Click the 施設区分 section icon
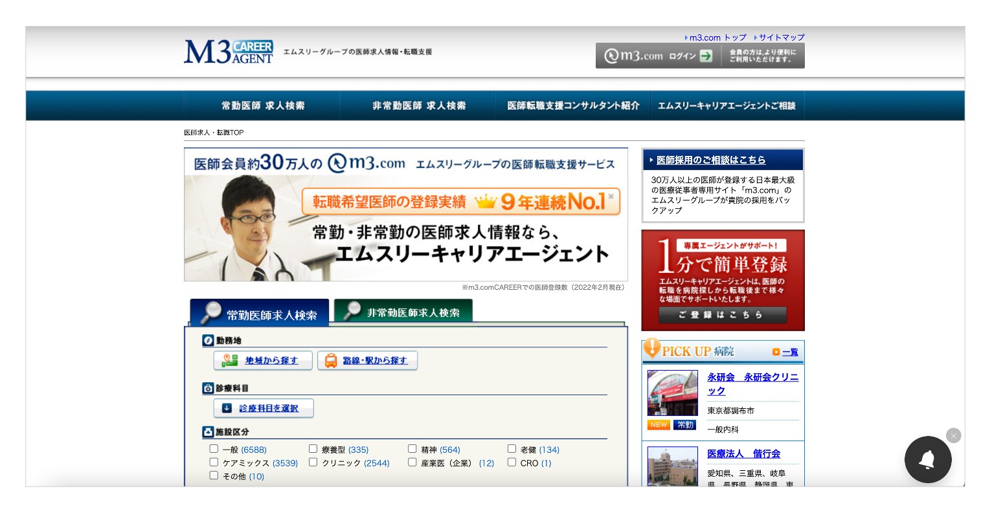Viewport: 992px width, 511px height. [208, 431]
